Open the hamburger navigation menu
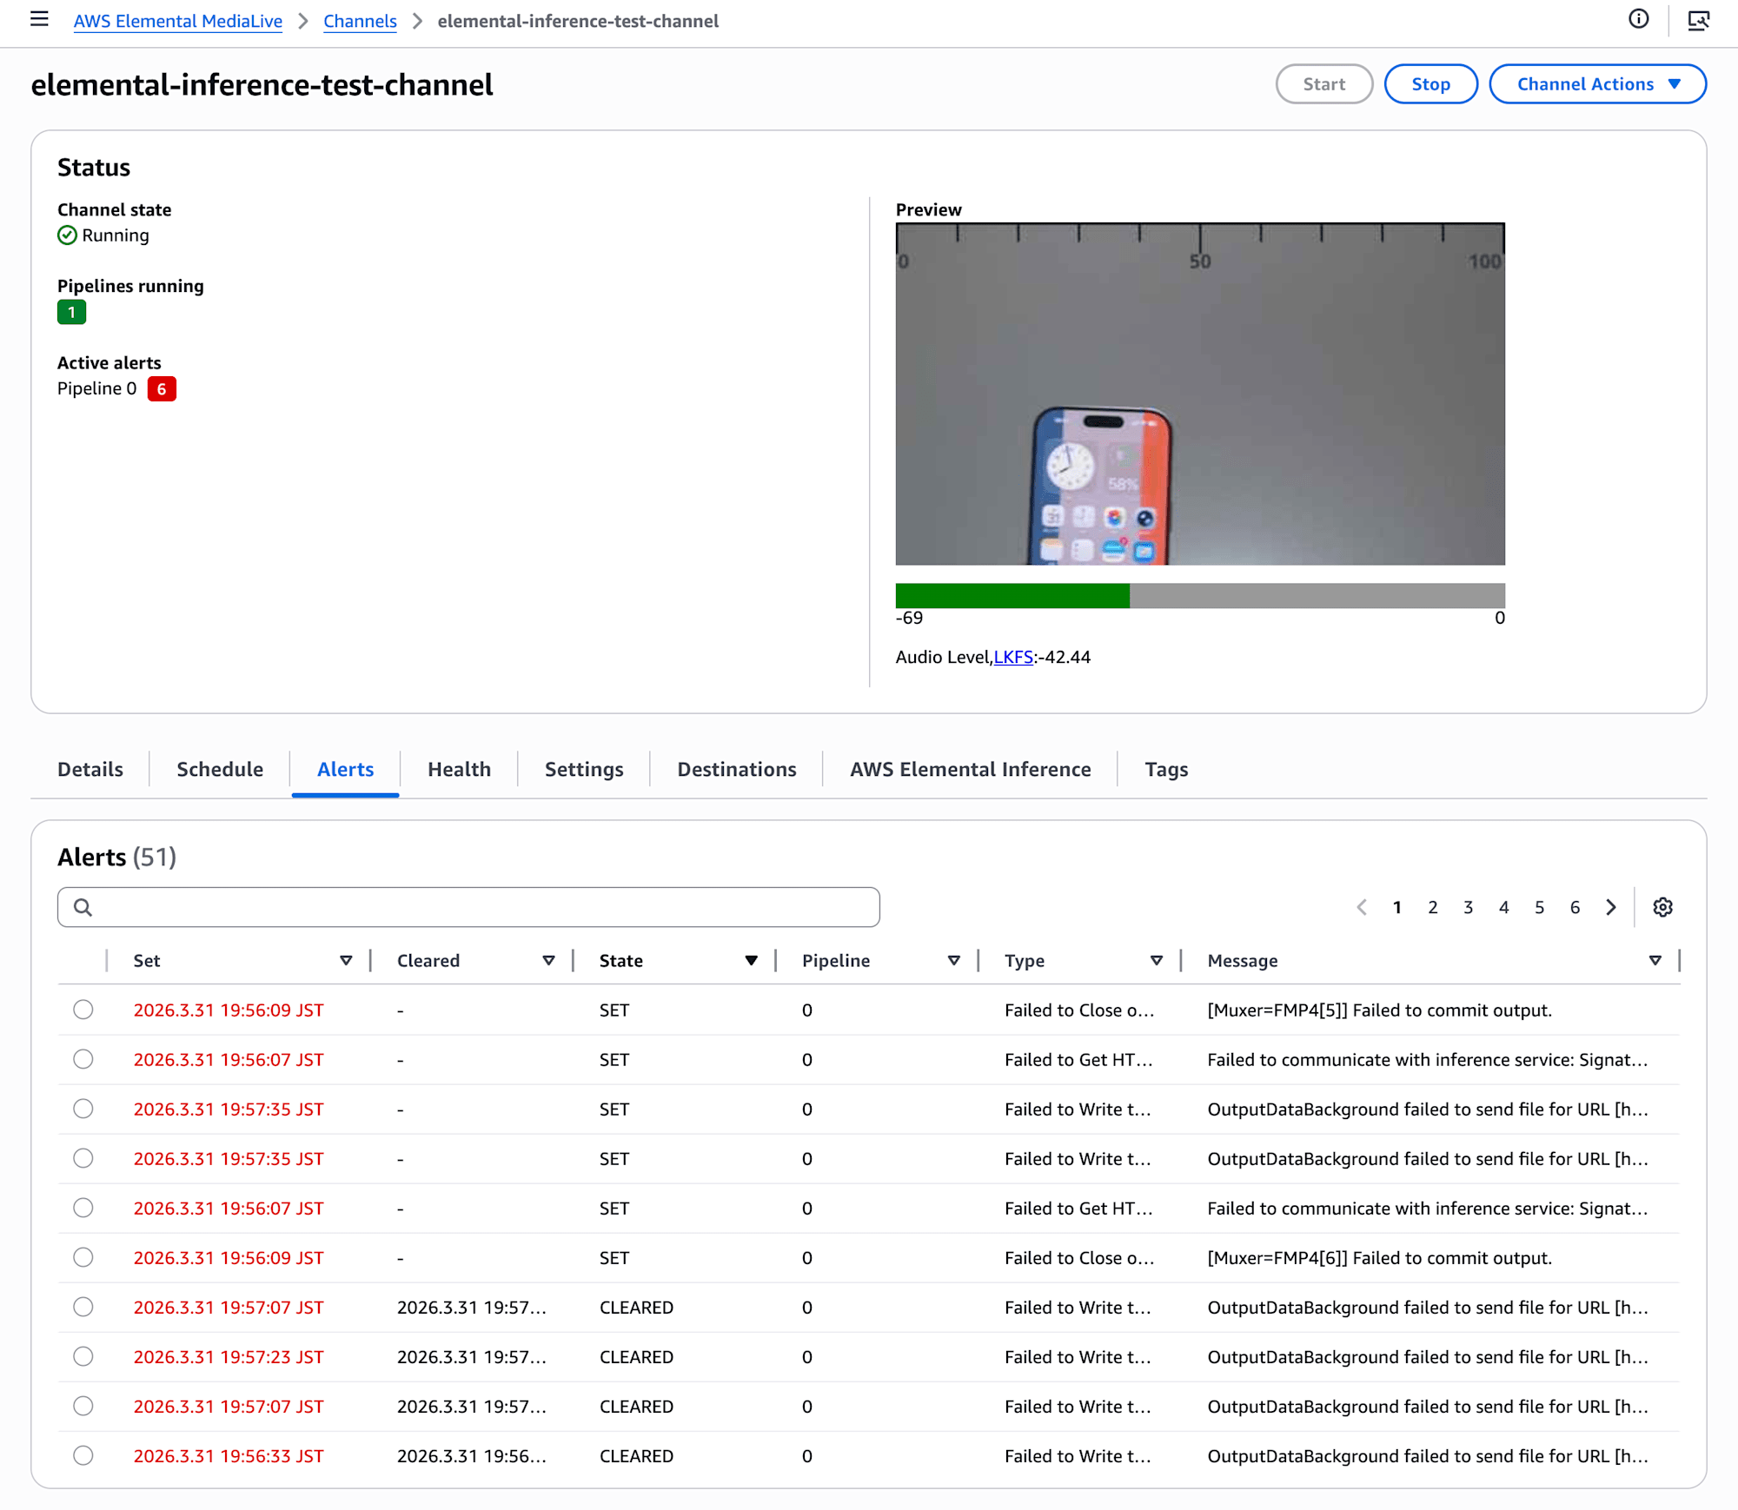 coord(39,19)
